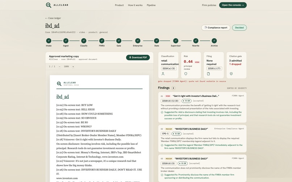Viewport: 292px width, 182px height.
Task: Select the Enterprise stage checkmark
Action: click(x=138, y=41)
